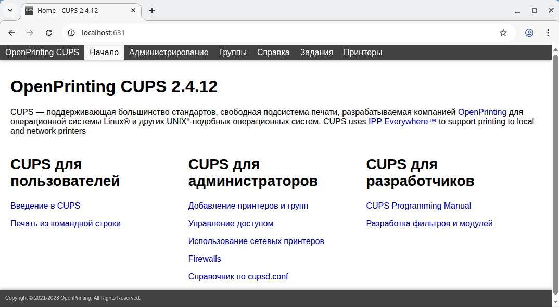
Task: Click the browser back arrow
Action: pos(11,33)
